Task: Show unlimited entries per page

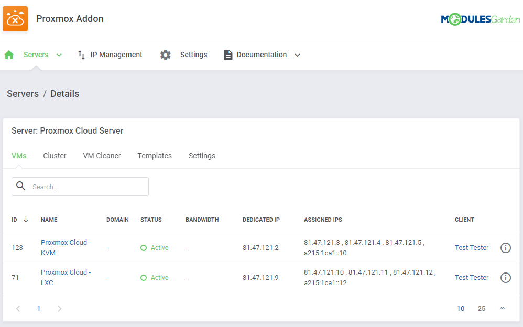Action: click(x=503, y=308)
